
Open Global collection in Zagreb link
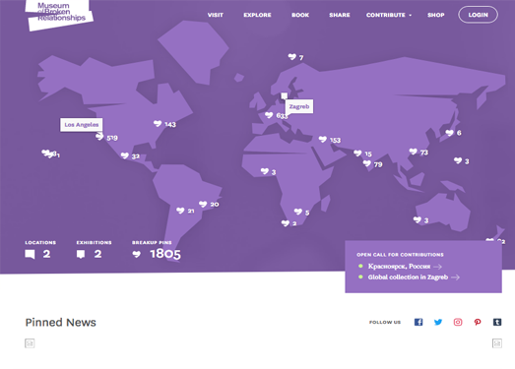point(414,277)
